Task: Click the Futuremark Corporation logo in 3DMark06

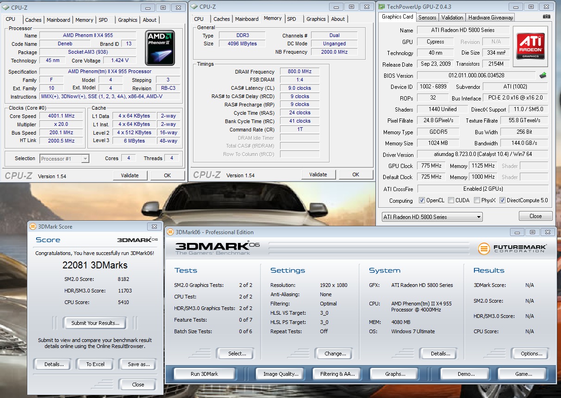Action: click(513, 249)
